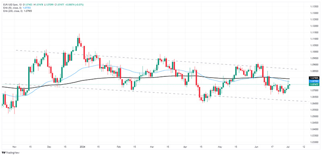Viewport: 322px width, 156px height.
Task: Click the Jul label on time axis
Action: 288,147
